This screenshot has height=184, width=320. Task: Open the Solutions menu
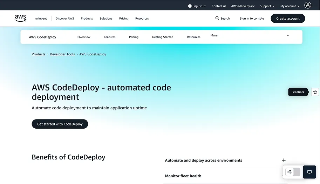click(106, 18)
